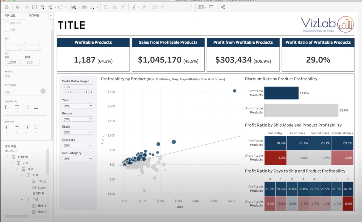362x222 pixels.
Task: Click the share workbook icon
Action: [223, 7]
